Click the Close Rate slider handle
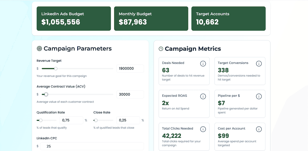The width and height of the screenshot is (308, 151). point(96,120)
